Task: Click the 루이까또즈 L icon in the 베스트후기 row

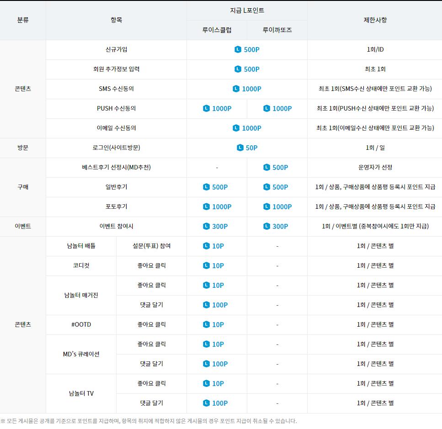Action: pyautogui.click(x=266, y=168)
